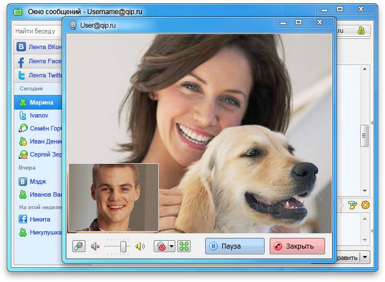
Task: Open the Лента Facebook feed tab
Action: click(38, 61)
